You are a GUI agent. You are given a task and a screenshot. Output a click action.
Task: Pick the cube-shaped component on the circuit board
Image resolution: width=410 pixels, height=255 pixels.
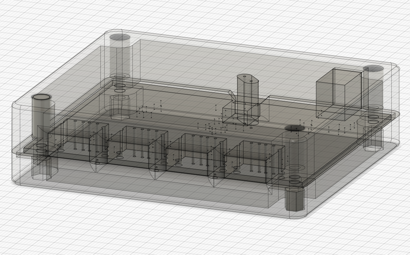(x=339, y=94)
